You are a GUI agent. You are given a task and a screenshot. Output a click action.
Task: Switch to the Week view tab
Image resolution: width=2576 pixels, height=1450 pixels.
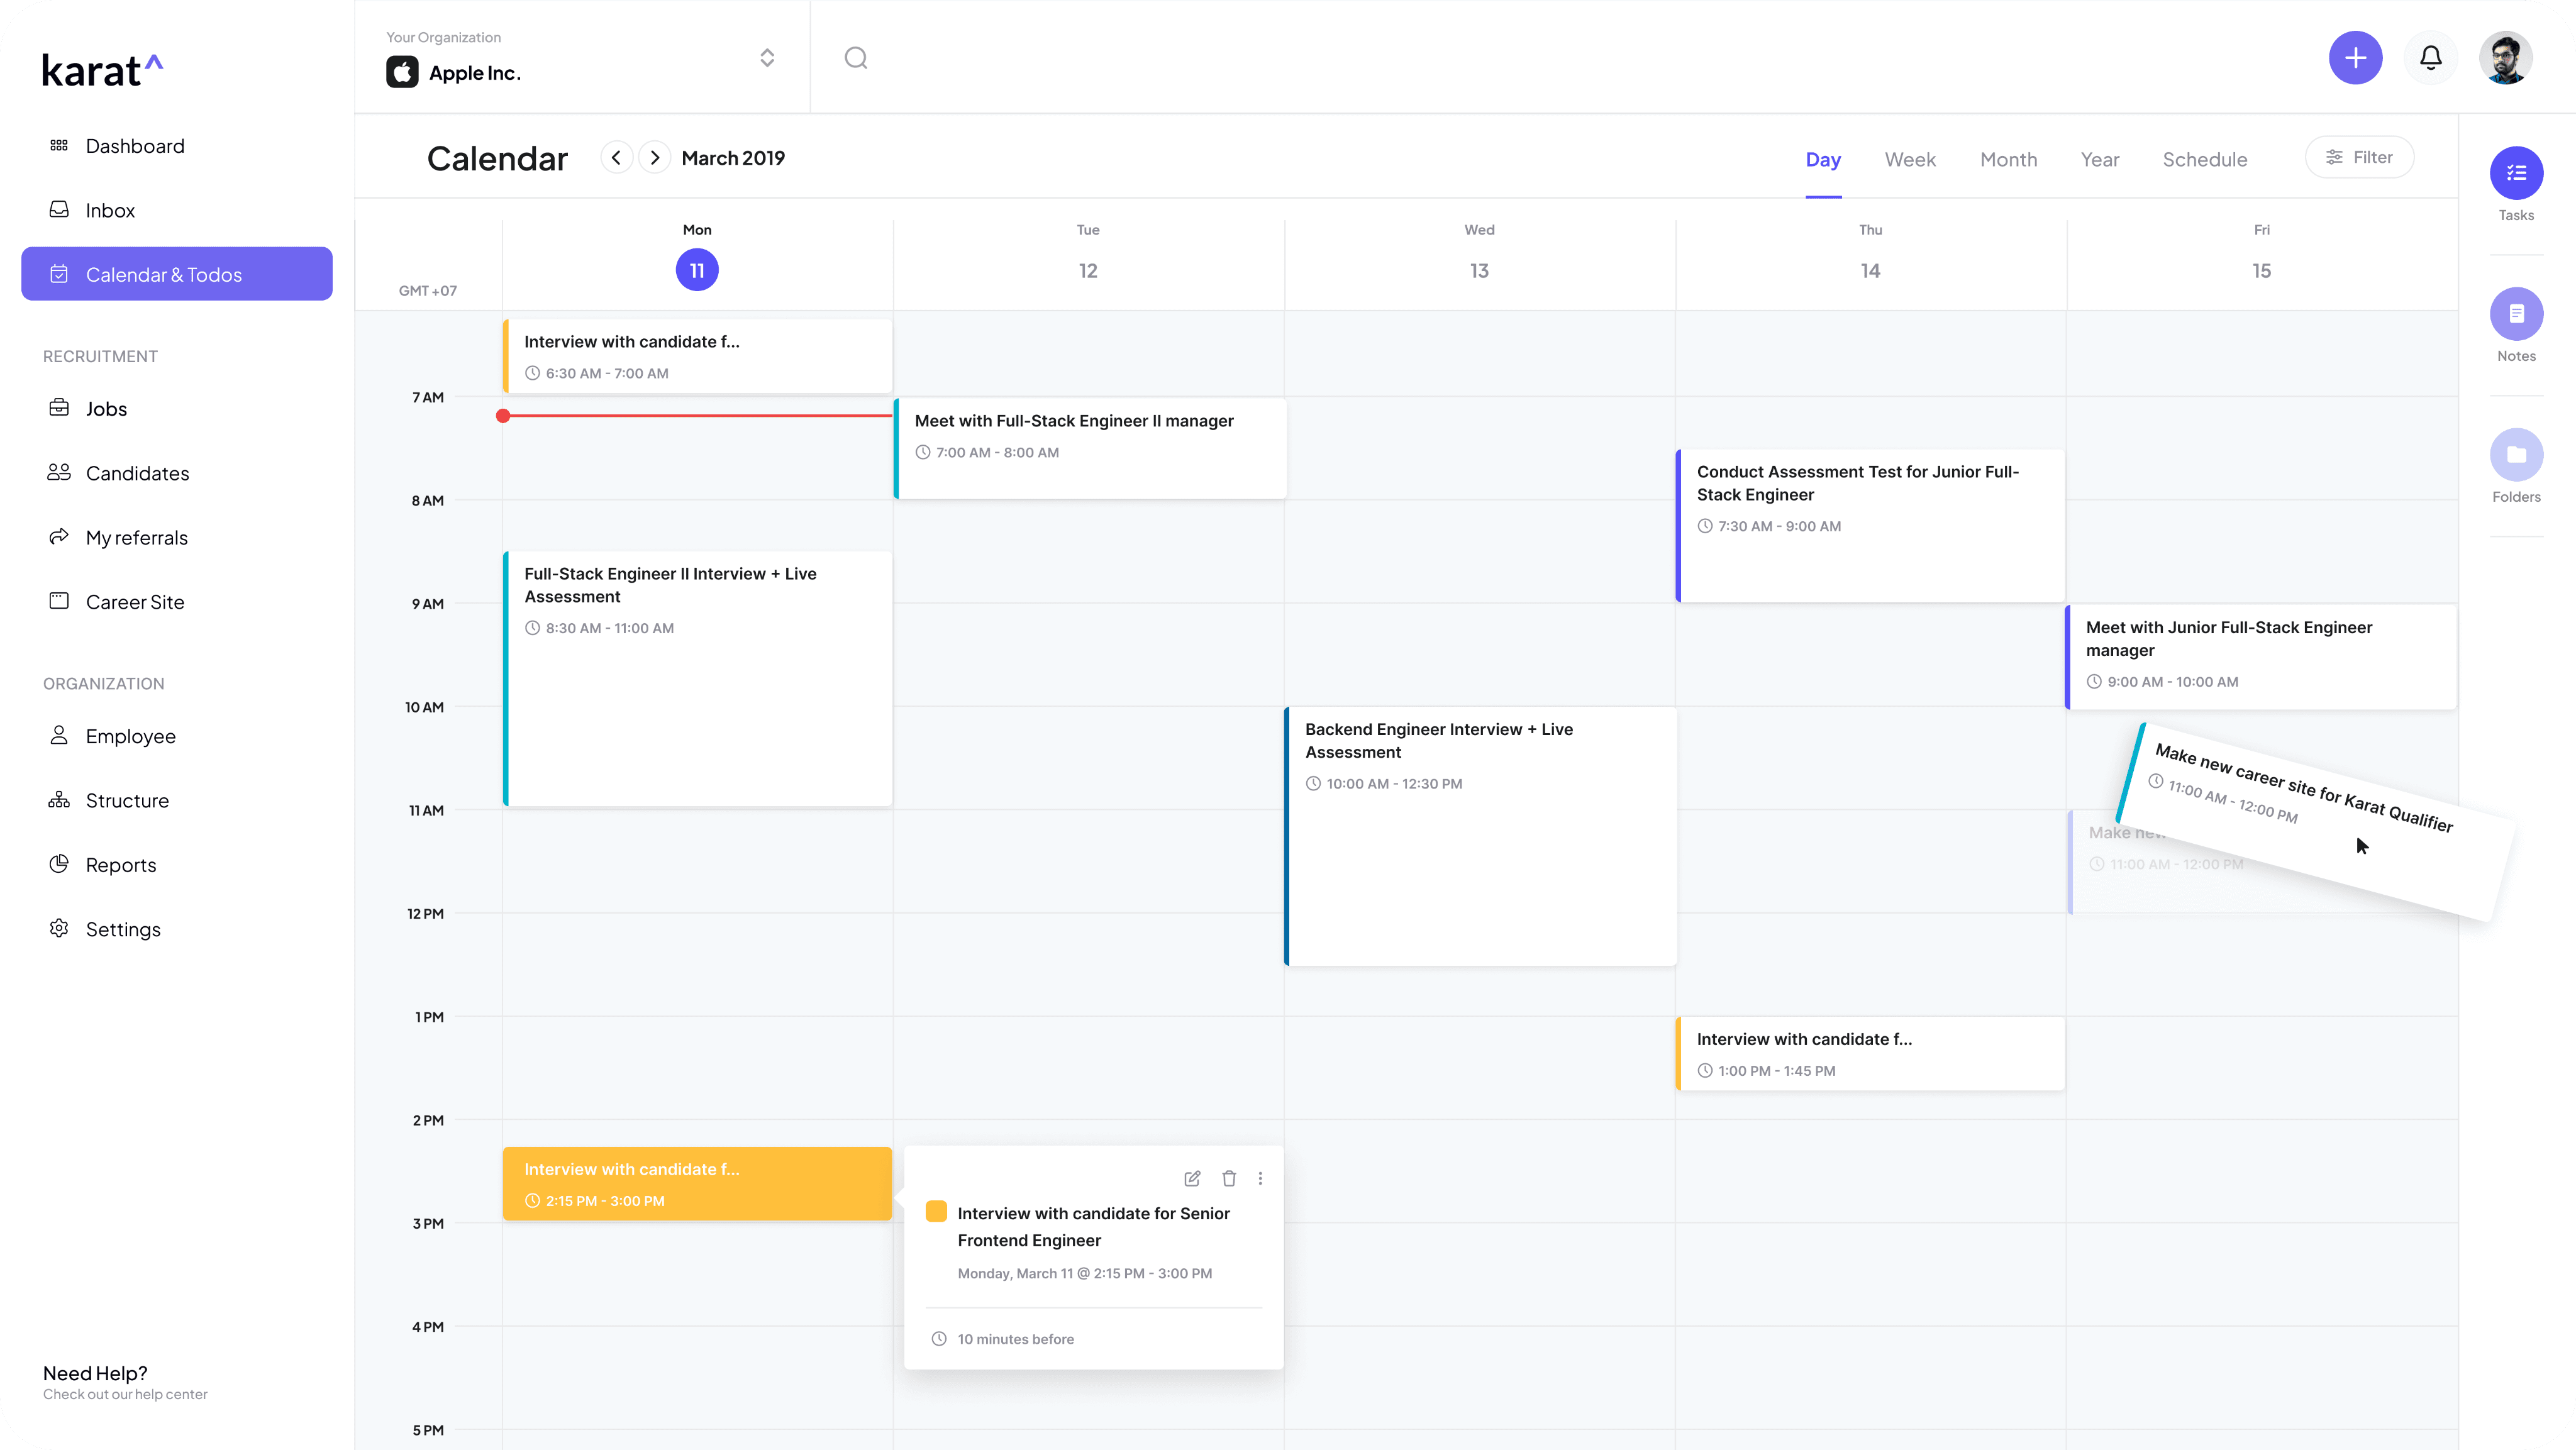[x=1909, y=160]
